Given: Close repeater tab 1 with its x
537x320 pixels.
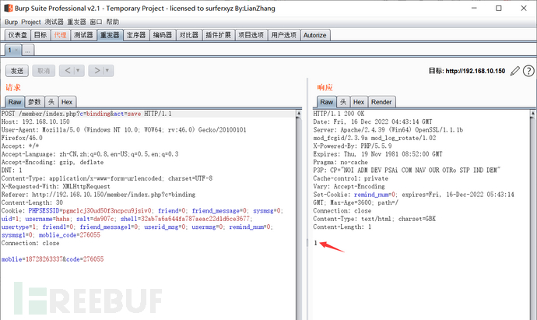Looking at the screenshot, I should (x=16, y=51).
